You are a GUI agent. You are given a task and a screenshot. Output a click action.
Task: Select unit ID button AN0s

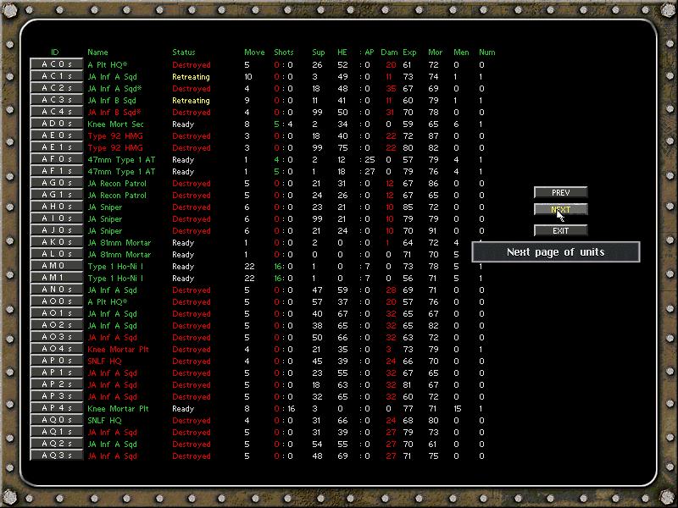(57, 290)
